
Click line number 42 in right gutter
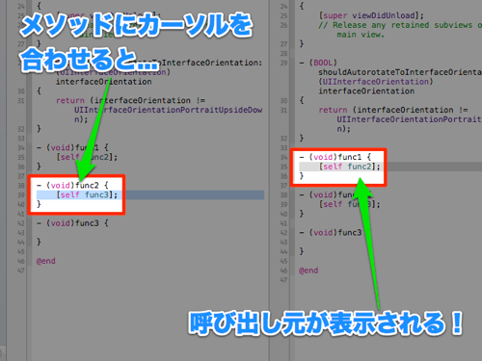tap(283, 233)
